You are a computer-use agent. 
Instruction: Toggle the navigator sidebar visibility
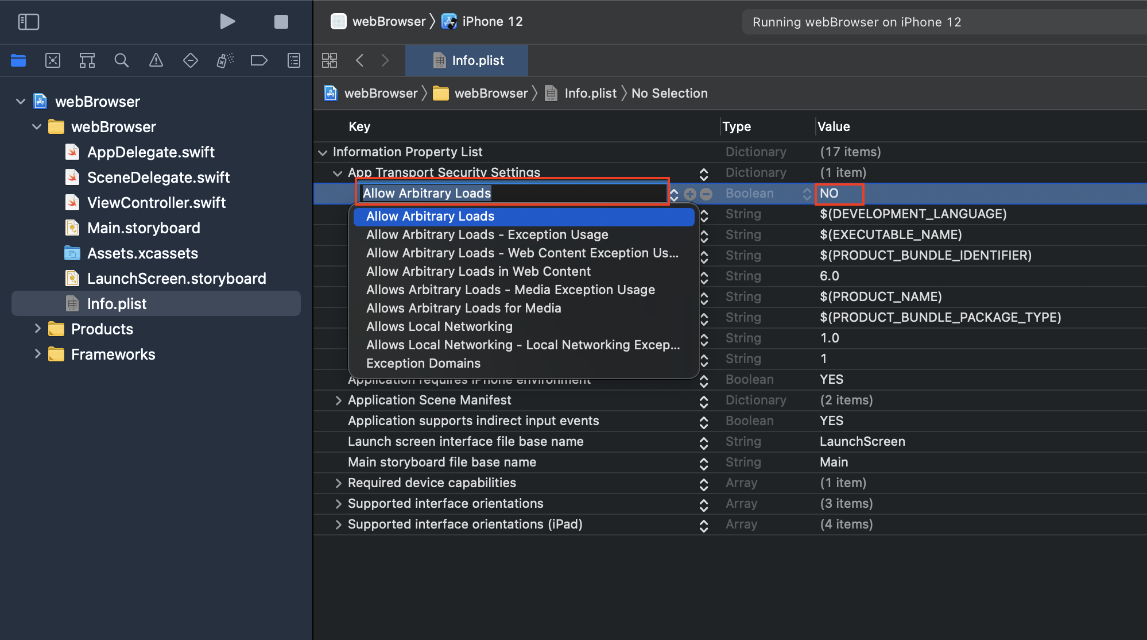pos(28,22)
